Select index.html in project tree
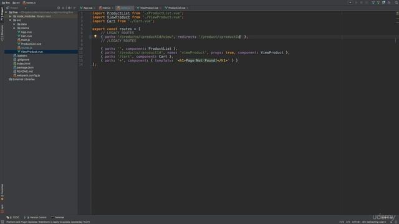The width and height of the screenshot is (399, 224). pyautogui.click(x=22, y=63)
